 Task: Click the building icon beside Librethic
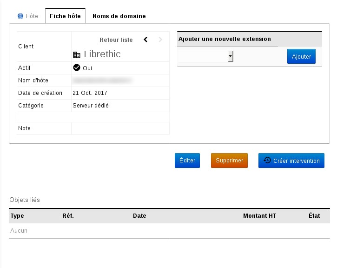77,54
